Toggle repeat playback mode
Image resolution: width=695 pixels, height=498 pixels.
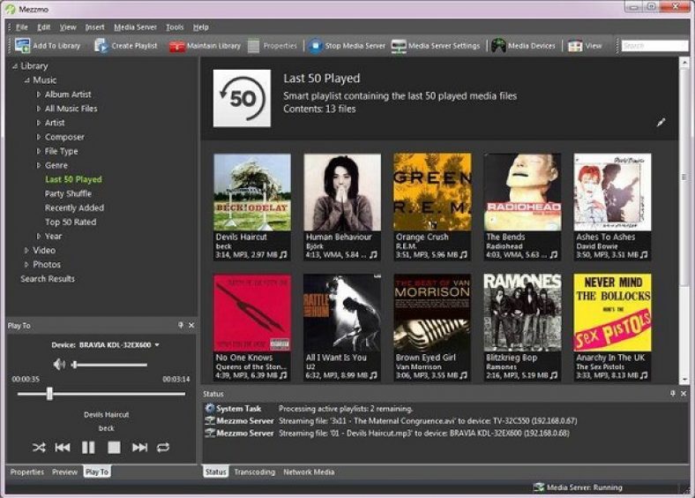pos(163,448)
